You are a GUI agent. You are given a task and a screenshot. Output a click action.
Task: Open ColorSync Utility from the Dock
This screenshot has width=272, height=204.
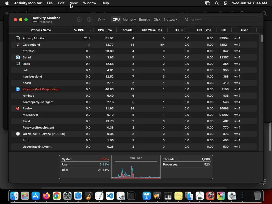(221, 196)
